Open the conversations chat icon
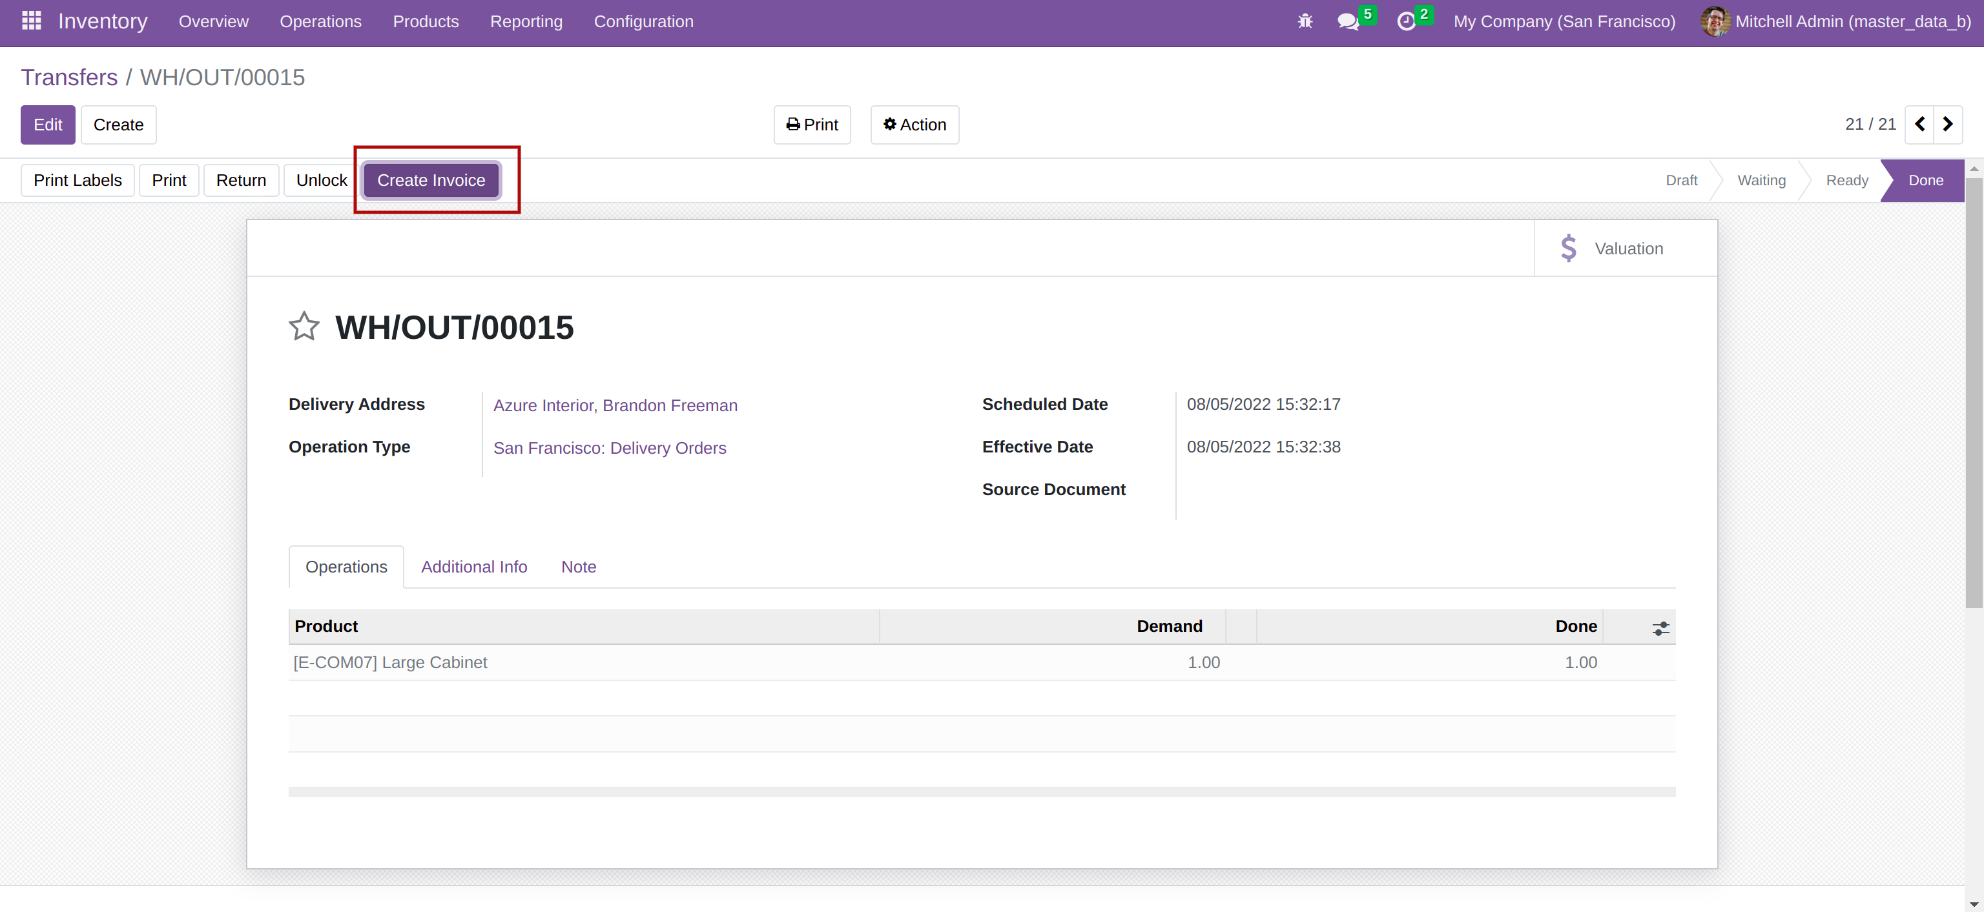Screen dimensions: 1984x912 click(1348, 21)
